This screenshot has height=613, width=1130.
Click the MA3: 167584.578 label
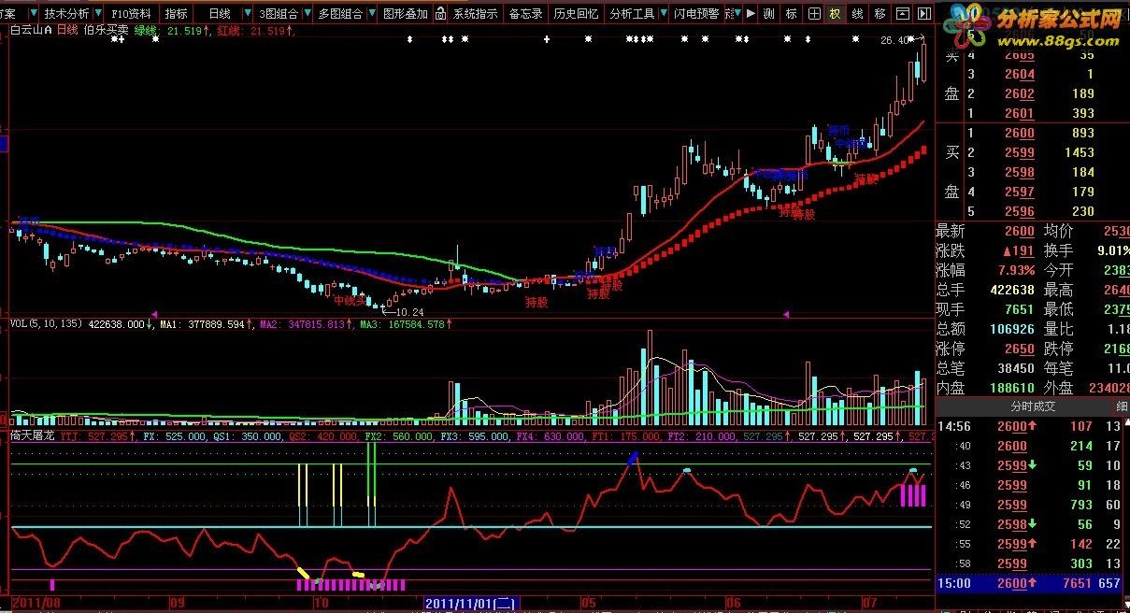[404, 324]
